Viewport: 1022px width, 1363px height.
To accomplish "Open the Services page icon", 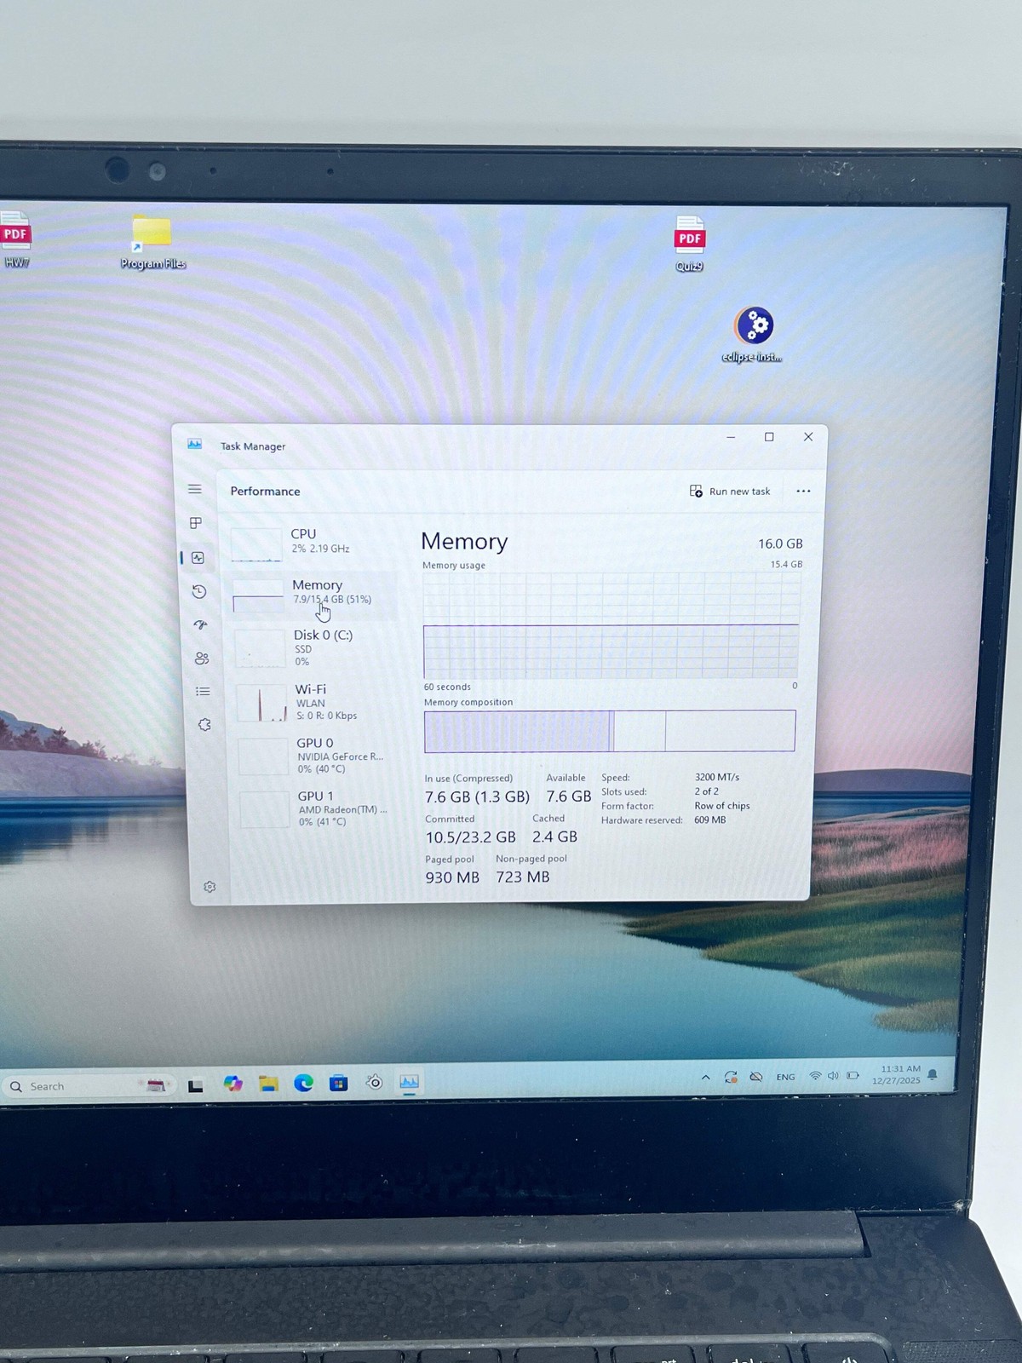I will coord(204,724).
